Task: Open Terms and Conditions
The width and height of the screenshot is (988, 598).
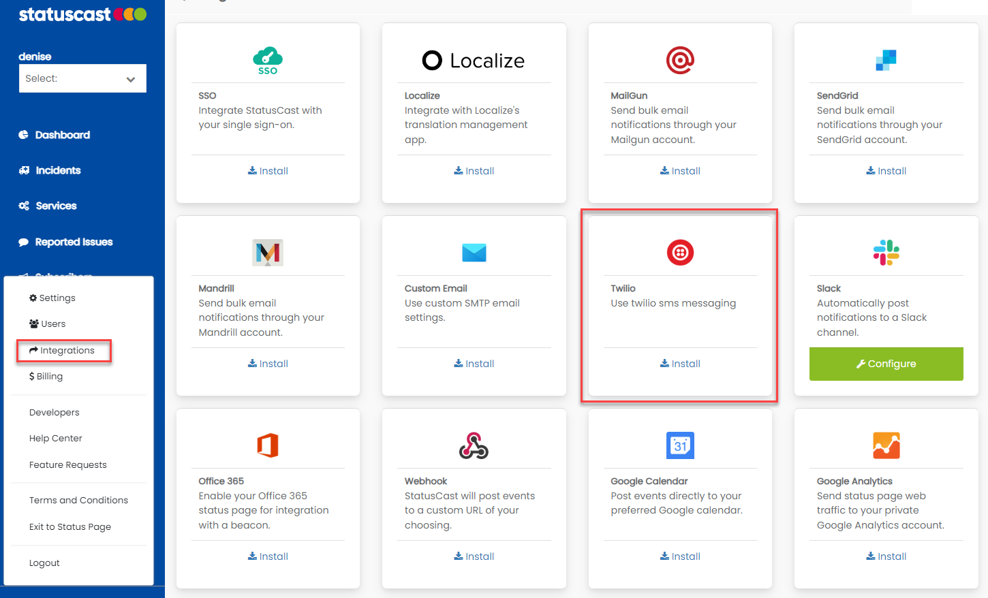Action: pyautogui.click(x=78, y=500)
